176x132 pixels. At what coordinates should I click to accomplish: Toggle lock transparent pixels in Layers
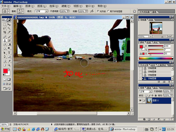146,95
